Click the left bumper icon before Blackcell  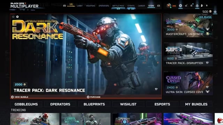click(64, 6)
